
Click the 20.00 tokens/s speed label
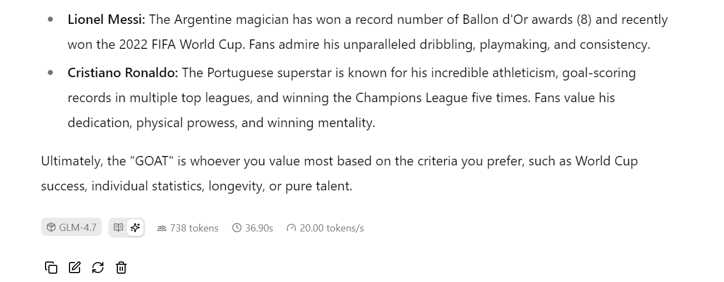(331, 228)
